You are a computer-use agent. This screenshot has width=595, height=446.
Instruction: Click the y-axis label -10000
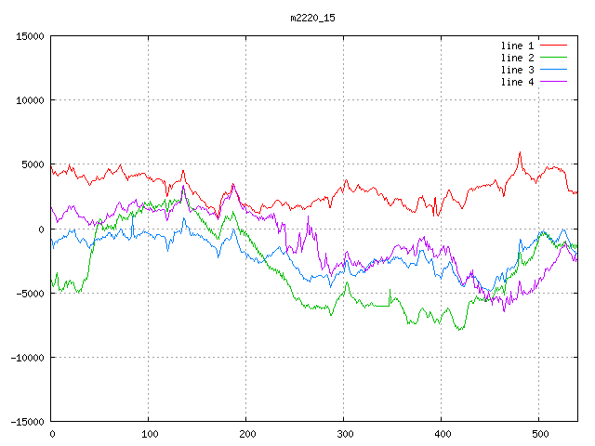[27, 357]
